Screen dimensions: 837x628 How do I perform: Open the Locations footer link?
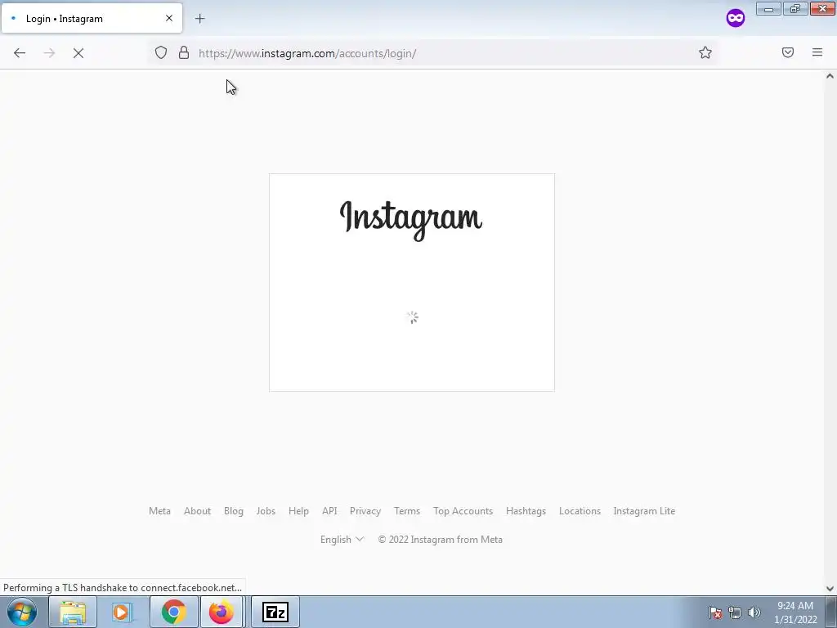coord(580,511)
